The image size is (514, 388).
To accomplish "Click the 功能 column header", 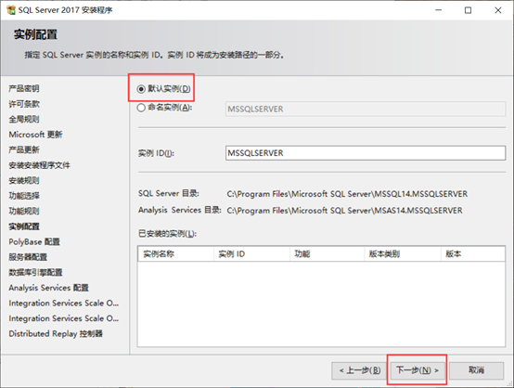I will [327, 253].
